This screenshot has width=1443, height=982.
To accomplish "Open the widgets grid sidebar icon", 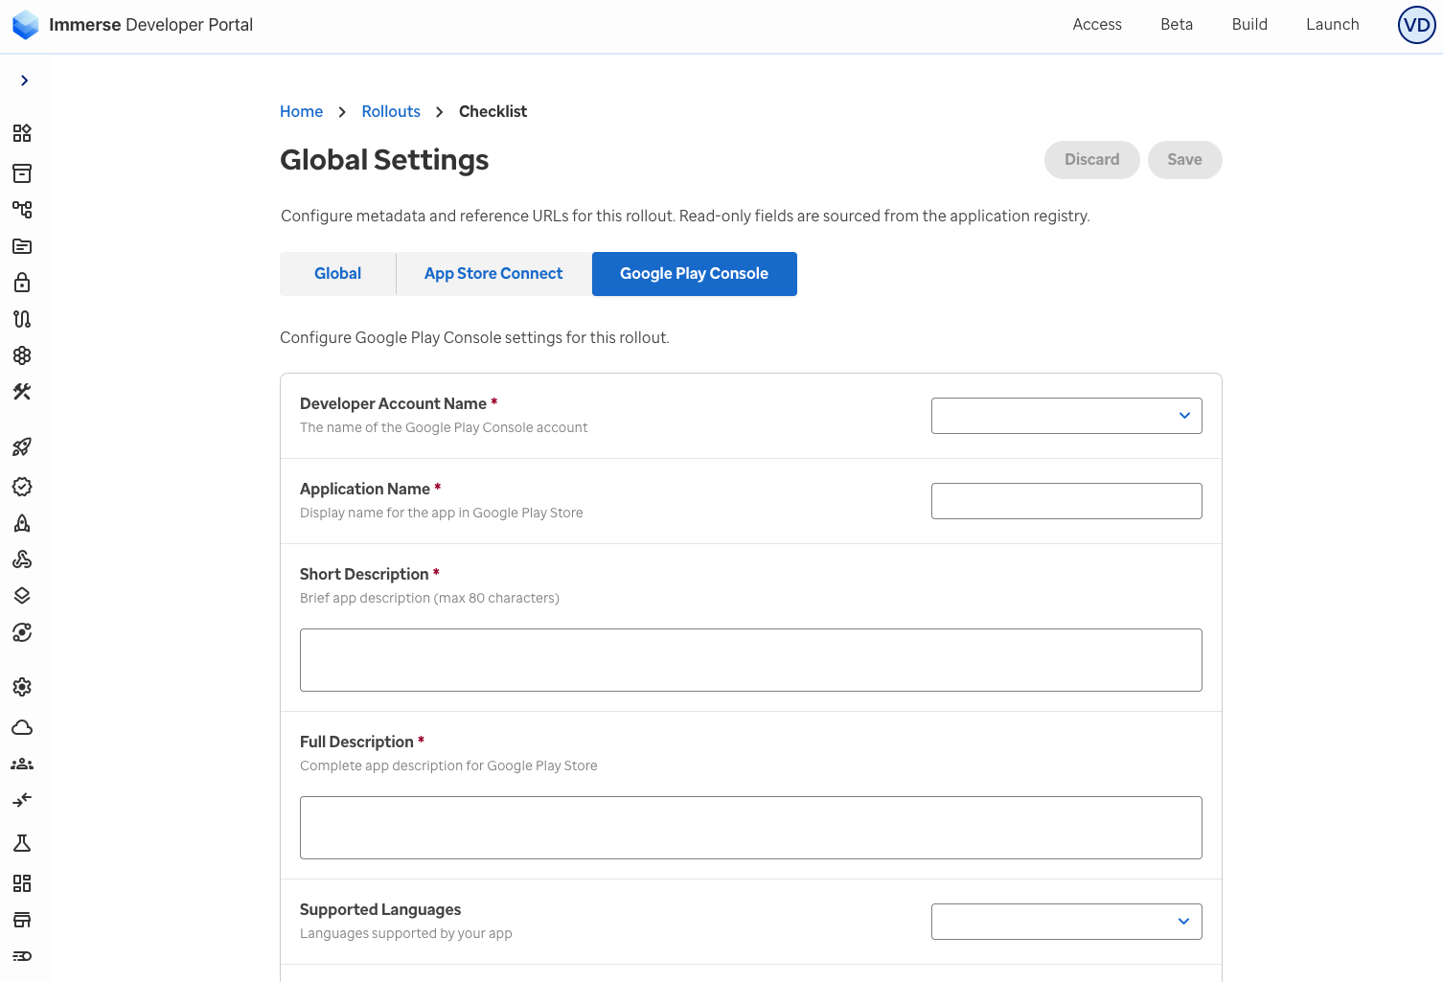I will tap(22, 133).
